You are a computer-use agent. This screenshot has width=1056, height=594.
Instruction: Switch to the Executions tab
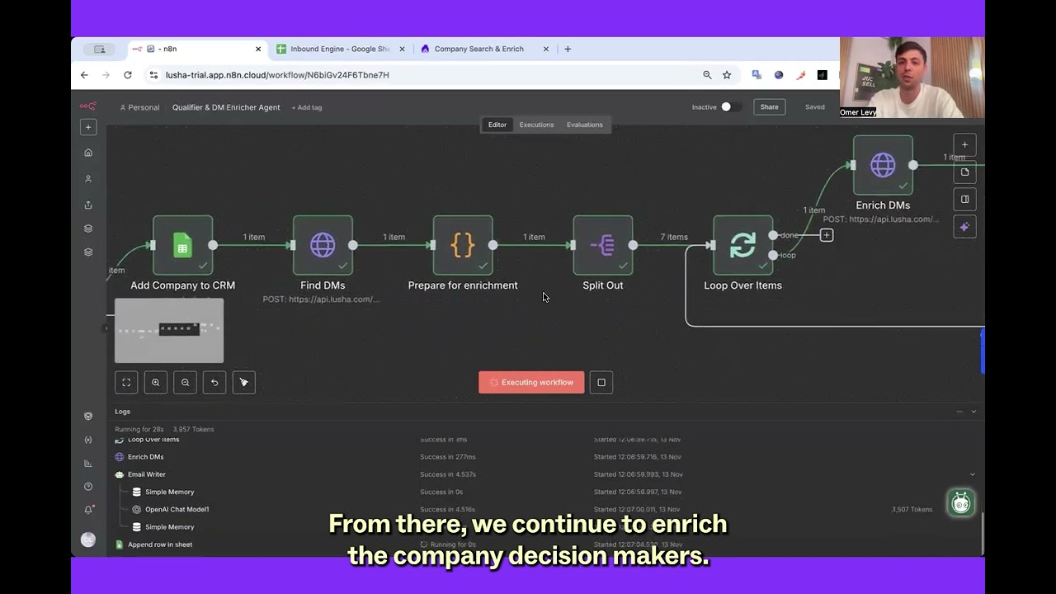(536, 125)
